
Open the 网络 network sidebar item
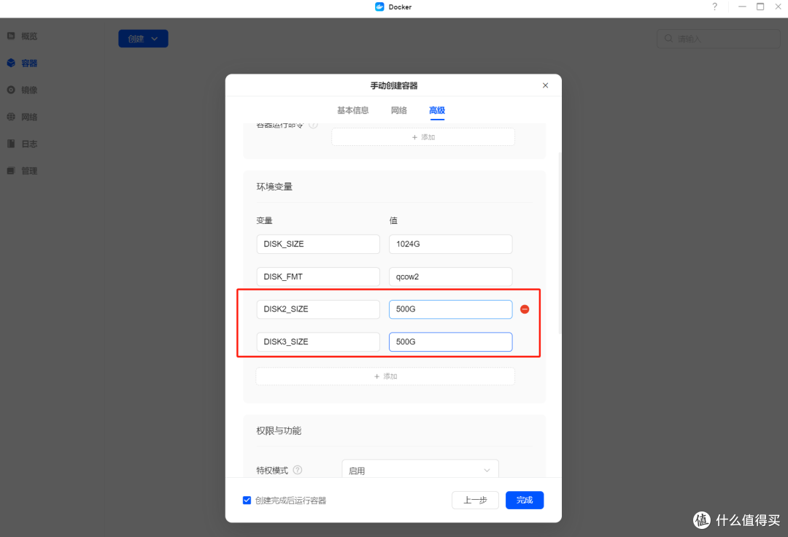coord(22,117)
